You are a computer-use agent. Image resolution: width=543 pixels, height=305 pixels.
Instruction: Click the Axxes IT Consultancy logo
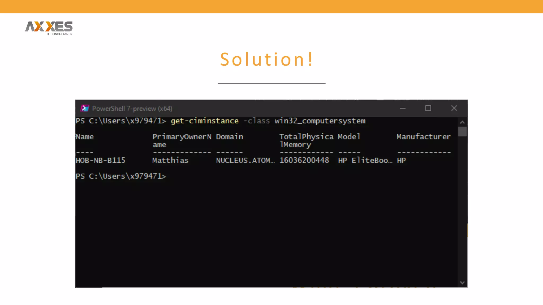[x=49, y=28]
